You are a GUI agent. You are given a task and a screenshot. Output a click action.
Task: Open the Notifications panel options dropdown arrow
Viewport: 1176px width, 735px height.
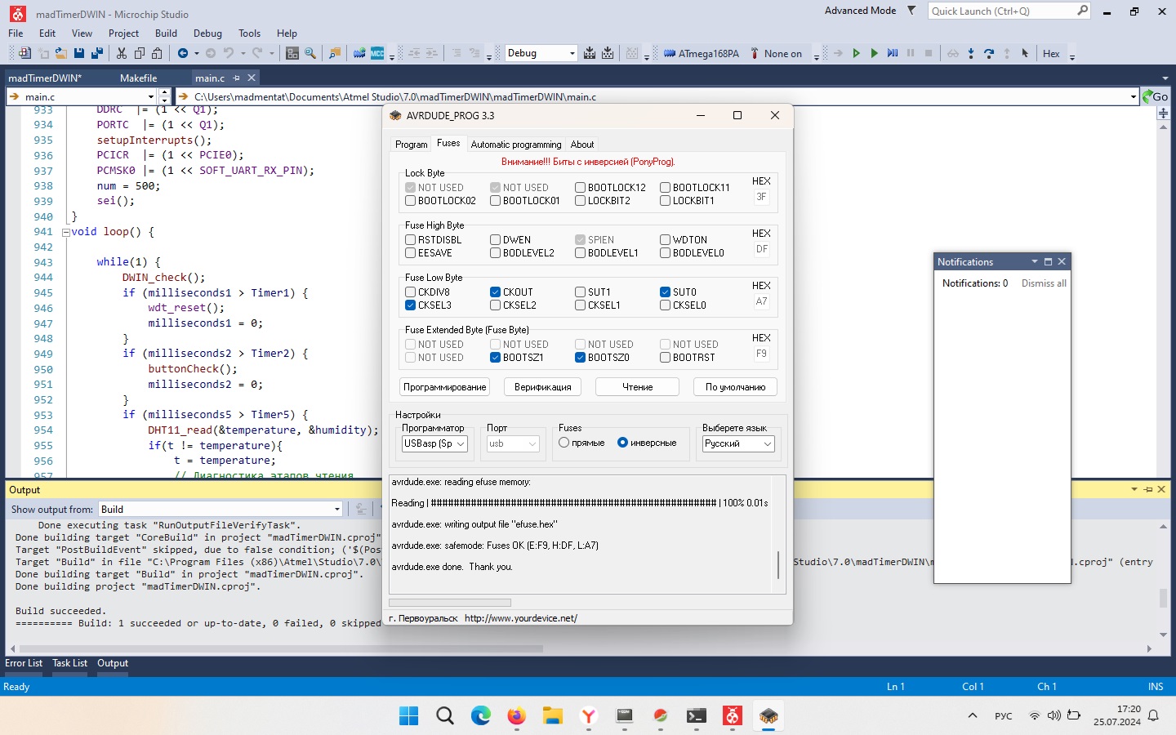pyautogui.click(x=1035, y=261)
